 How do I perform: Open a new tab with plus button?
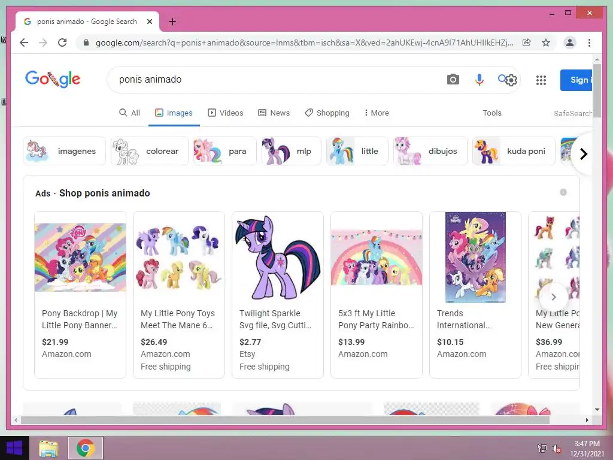[x=172, y=22]
